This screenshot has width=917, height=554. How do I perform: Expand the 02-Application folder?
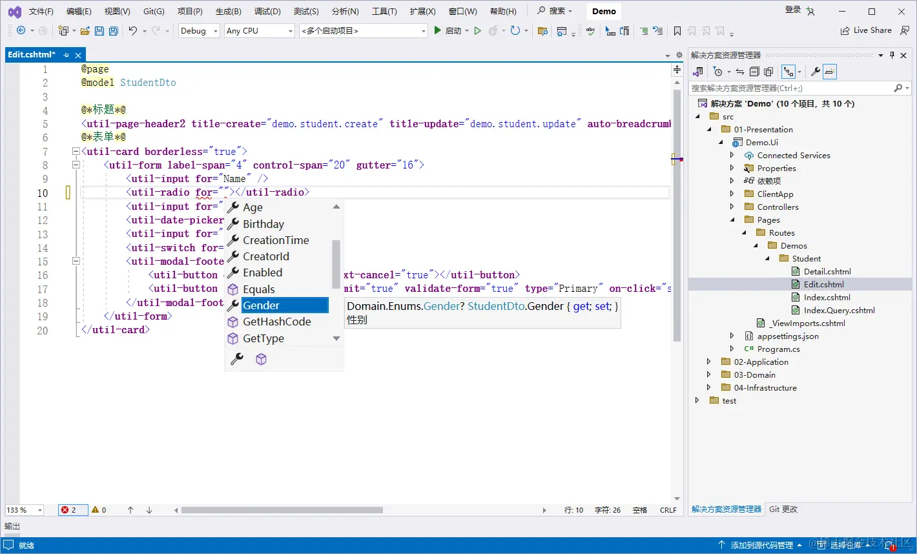click(x=708, y=362)
